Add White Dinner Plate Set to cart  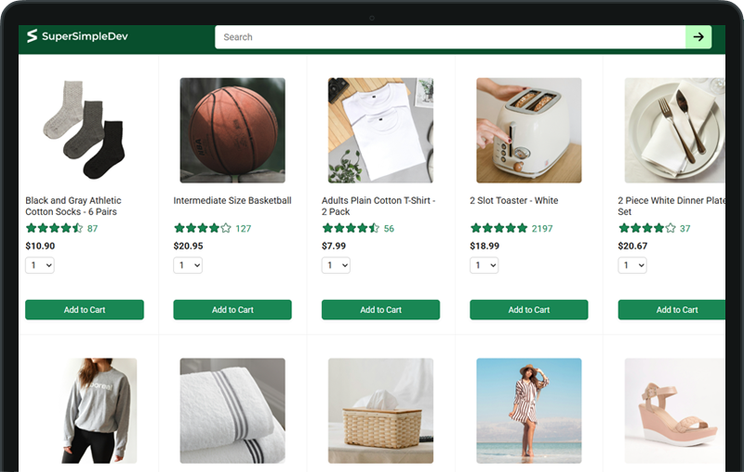coord(671,310)
